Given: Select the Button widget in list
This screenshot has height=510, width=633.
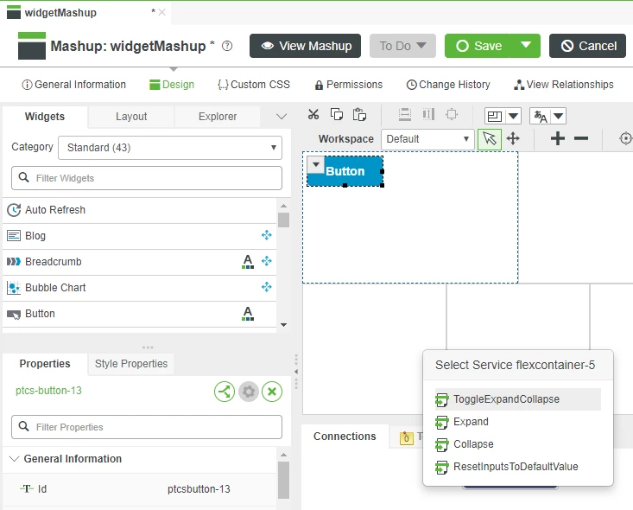Looking at the screenshot, I should coord(139,314).
